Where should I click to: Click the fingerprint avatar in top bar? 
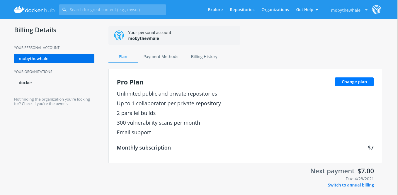(x=377, y=10)
